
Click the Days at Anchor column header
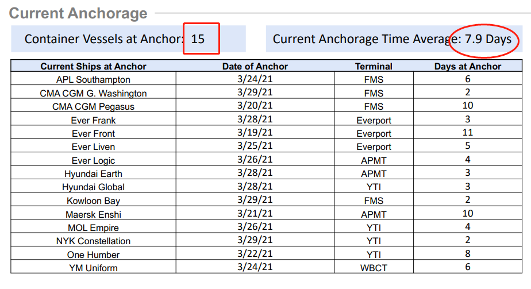point(467,66)
